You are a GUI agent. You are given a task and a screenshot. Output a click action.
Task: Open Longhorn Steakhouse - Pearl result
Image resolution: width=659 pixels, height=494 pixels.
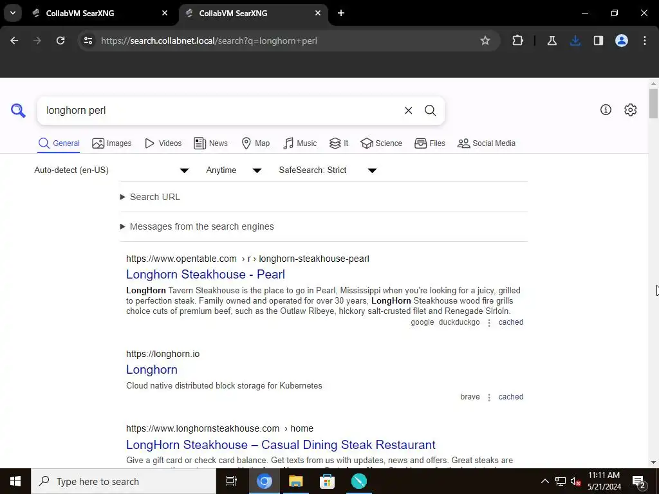205,274
